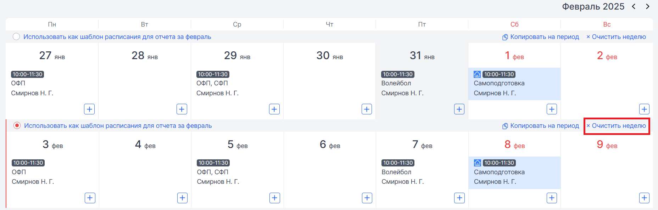The height and width of the screenshot is (210, 658).
Task: Go to the next month
Action: [x=647, y=6]
